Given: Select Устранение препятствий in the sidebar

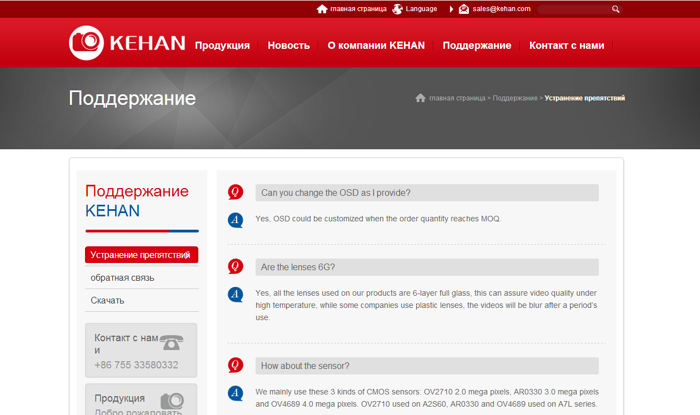Looking at the screenshot, I should click(x=142, y=255).
